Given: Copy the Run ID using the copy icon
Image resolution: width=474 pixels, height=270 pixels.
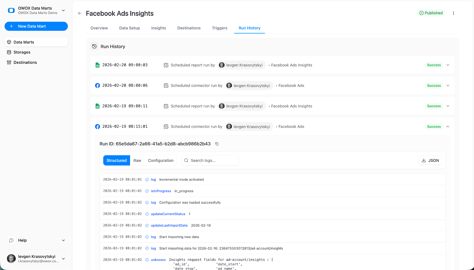Looking at the screenshot, I should pyautogui.click(x=217, y=143).
